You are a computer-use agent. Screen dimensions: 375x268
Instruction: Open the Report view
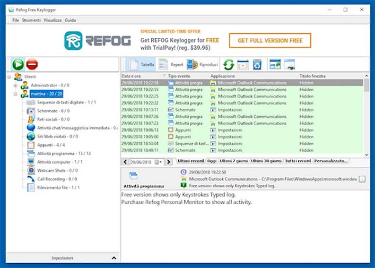[171, 64]
